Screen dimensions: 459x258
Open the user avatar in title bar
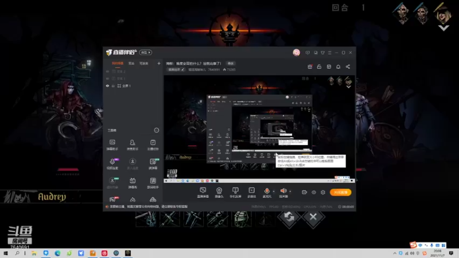(x=296, y=53)
